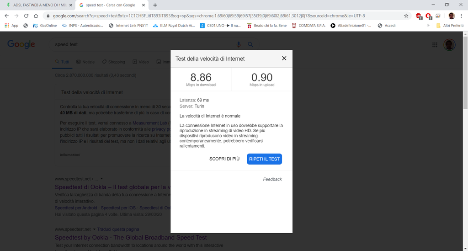Close the ADSL FASTWEB tab
The width and height of the screenshot is (468, 251).
point(71,5)
